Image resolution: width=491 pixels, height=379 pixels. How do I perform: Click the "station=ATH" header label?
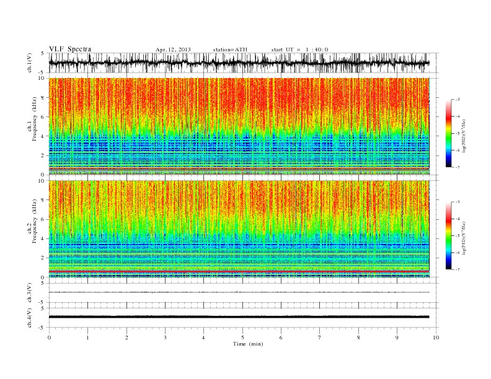pos(230,50)
